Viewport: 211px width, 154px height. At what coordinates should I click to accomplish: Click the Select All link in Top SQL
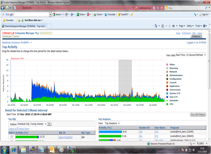click(12, 129)
